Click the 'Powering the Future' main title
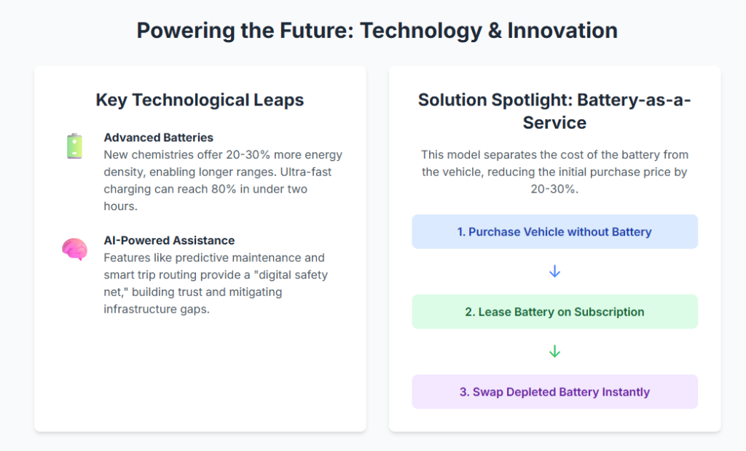Screen dimensions: 746x451 [377, 31]
